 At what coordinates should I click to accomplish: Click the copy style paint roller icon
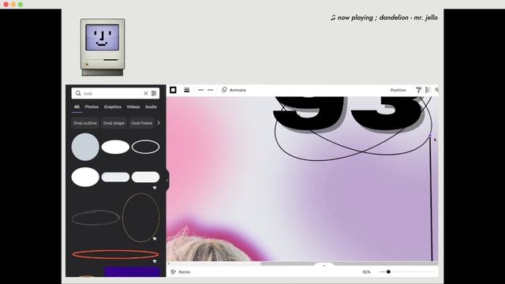coord(418,90)
